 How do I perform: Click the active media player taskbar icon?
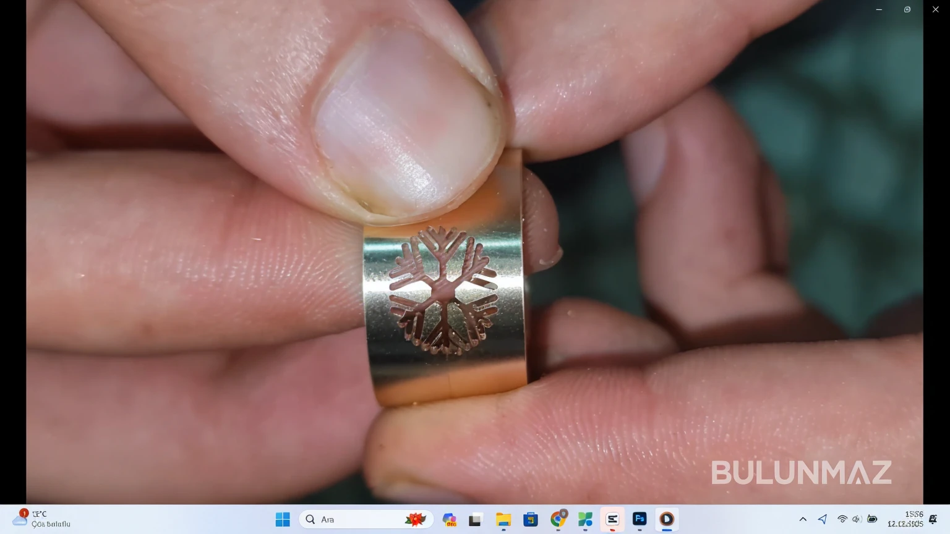(667, 519)
